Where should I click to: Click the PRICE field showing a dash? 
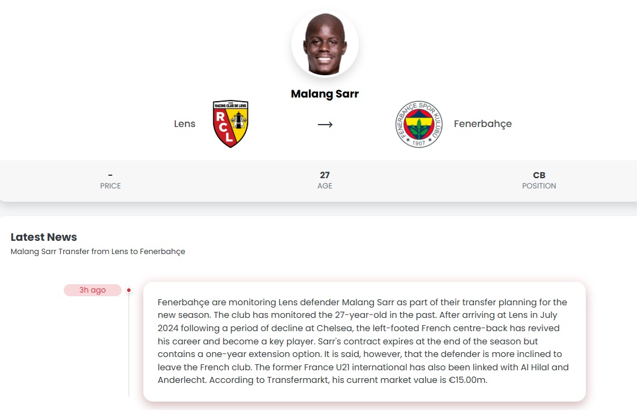(x=110, y=179)
